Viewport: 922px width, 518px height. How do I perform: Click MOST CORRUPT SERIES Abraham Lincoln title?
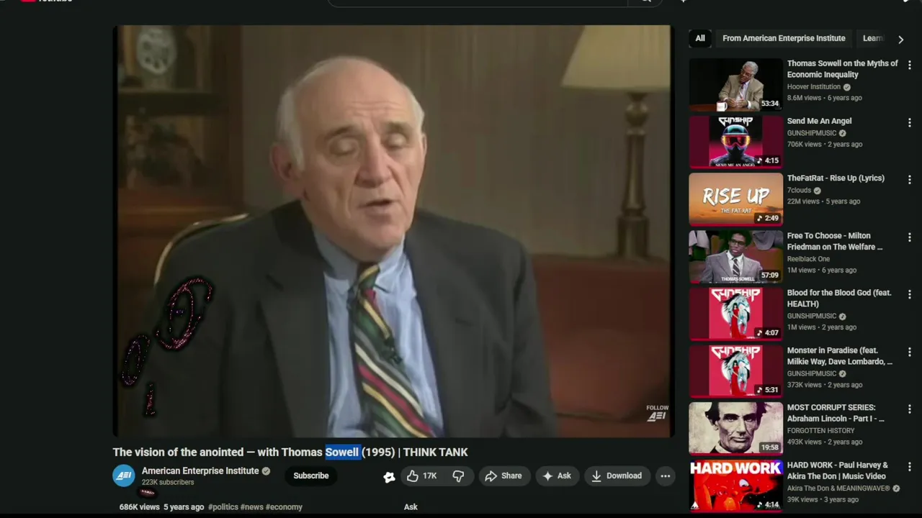(x=836, y=413)
